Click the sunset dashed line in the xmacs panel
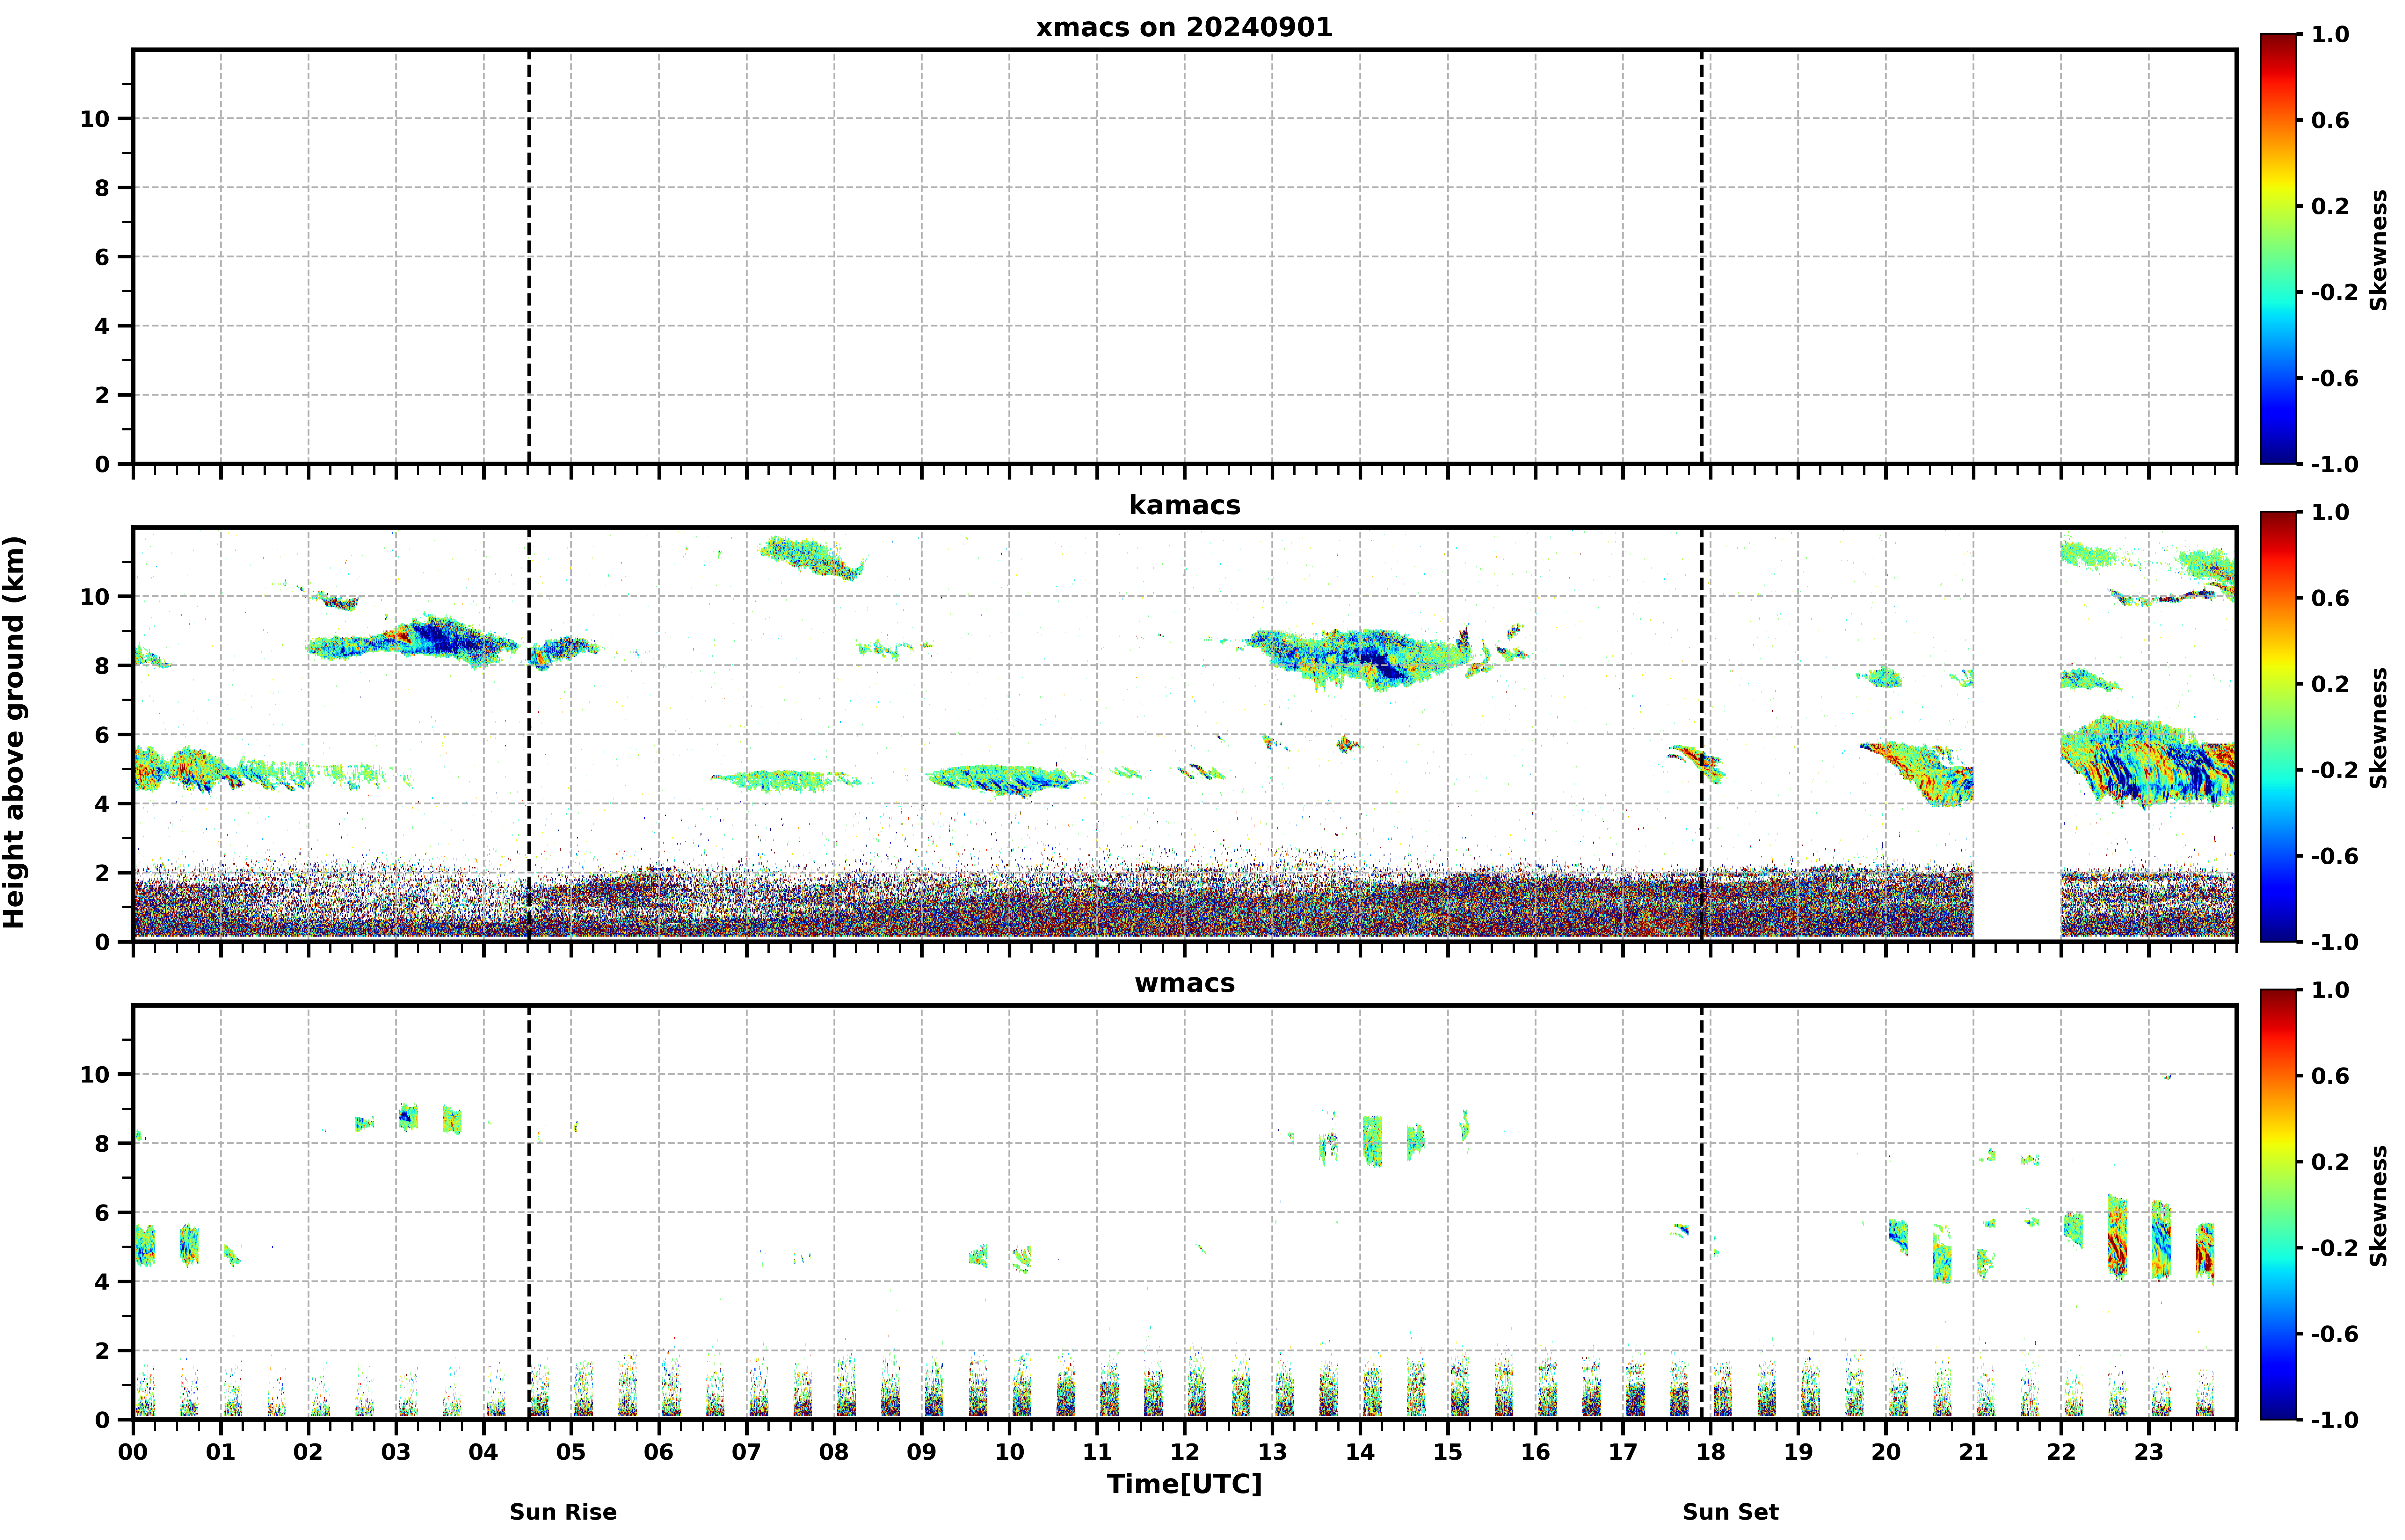This screenshot has width=2405, height=1540. (x=1702, y=257)
